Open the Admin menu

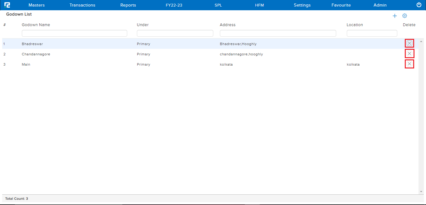coord(380,5)
